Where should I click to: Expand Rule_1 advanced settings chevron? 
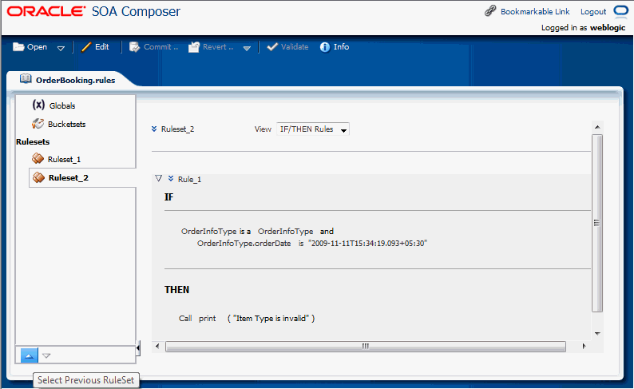[171, 178]
